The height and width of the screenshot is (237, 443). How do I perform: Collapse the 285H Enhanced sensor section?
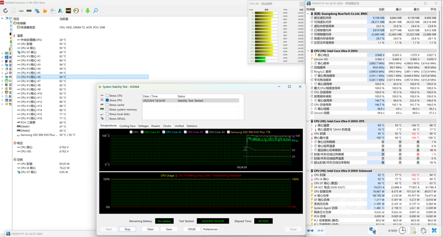pos(308,171)
